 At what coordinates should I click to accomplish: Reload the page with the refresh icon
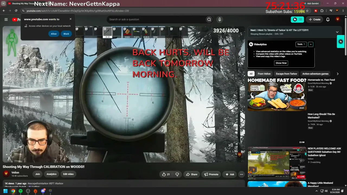pos(16,11)
